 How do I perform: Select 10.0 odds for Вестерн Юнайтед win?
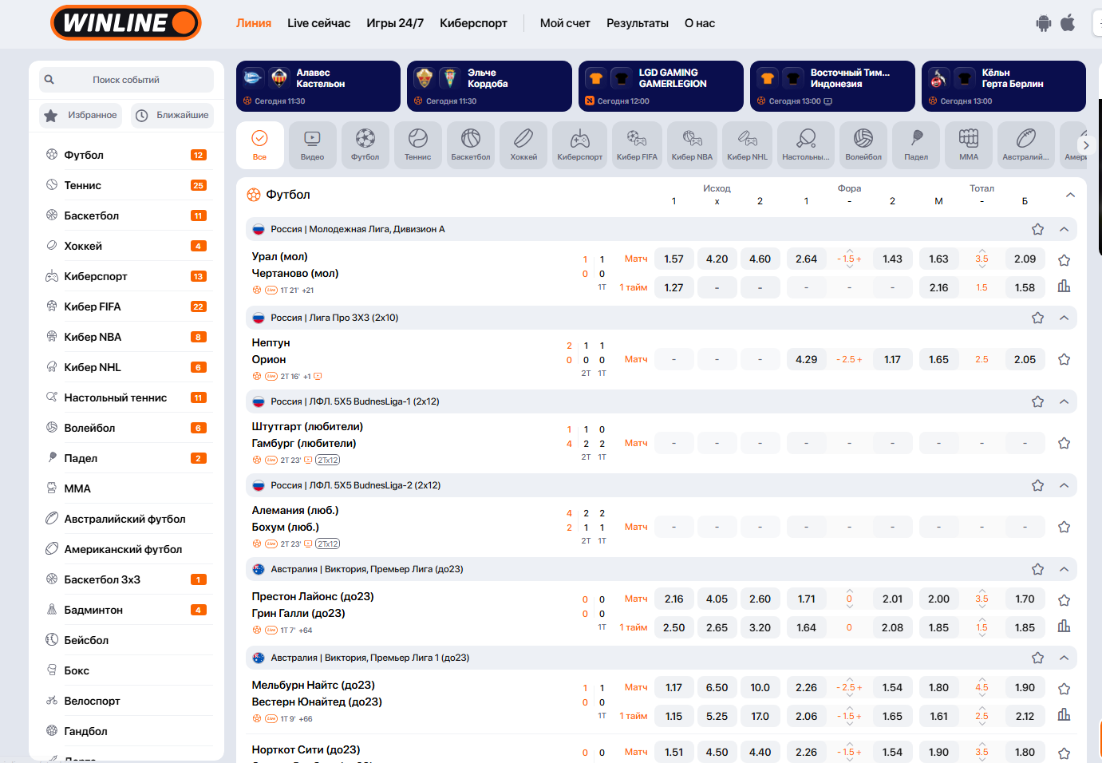760,687
